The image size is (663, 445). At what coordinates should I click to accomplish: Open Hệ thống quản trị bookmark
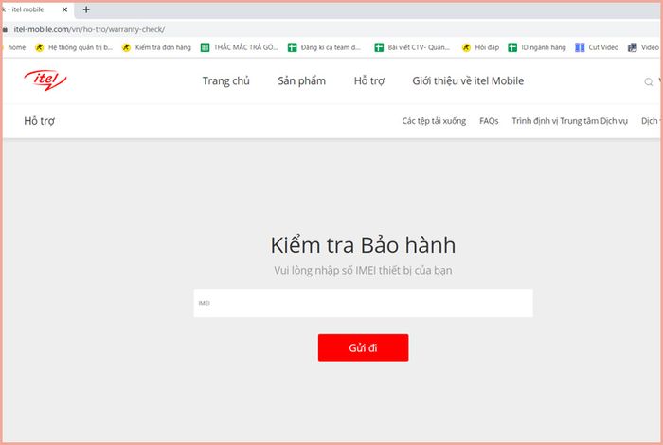74,47
